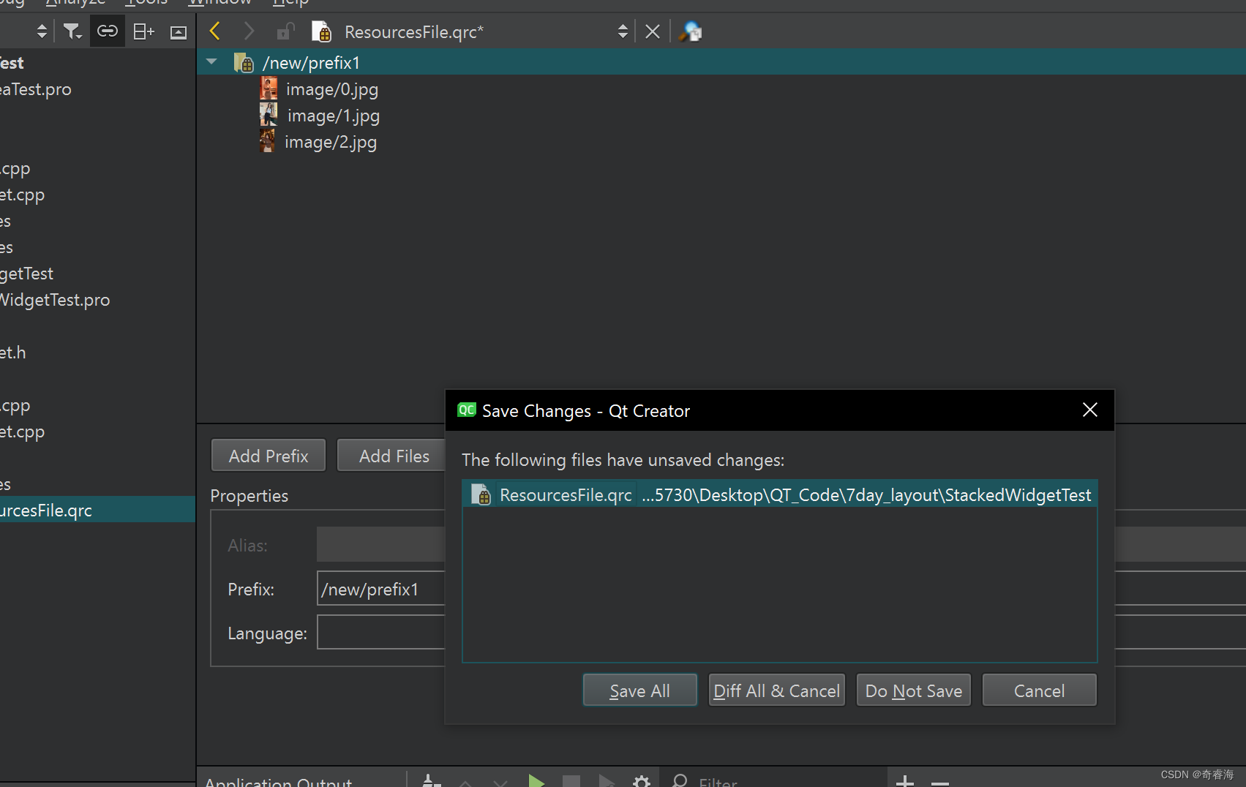Image resolution: width=1246 pixels, height=787 pixels.
Task: Click the stop square in output pane
Action: click(x=571, y=781)
